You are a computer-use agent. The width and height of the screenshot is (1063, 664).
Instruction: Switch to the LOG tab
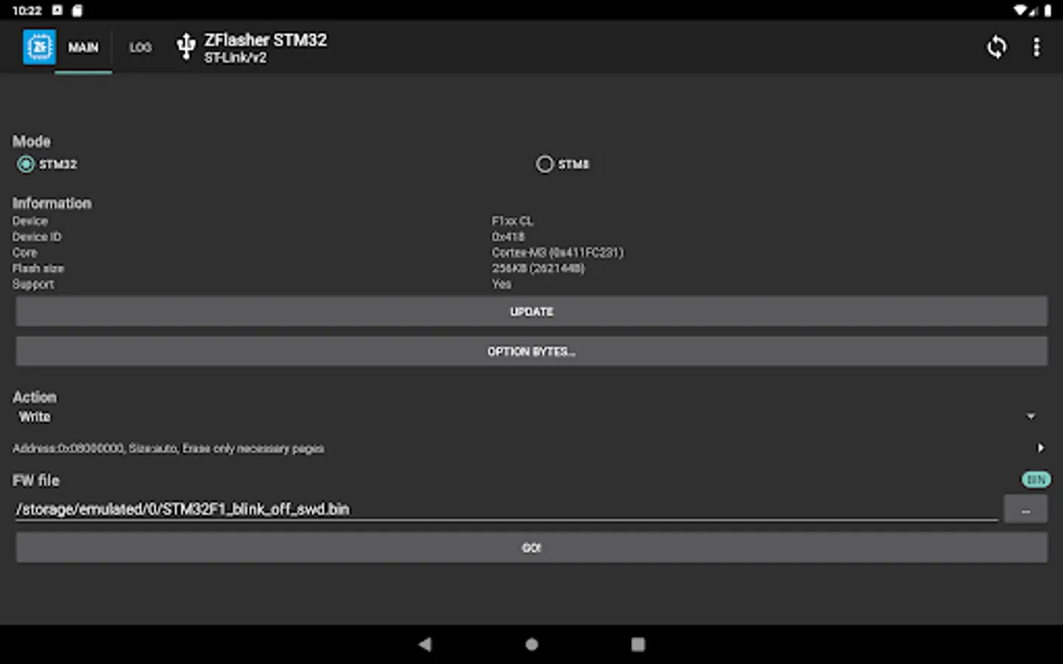(140, 47)
